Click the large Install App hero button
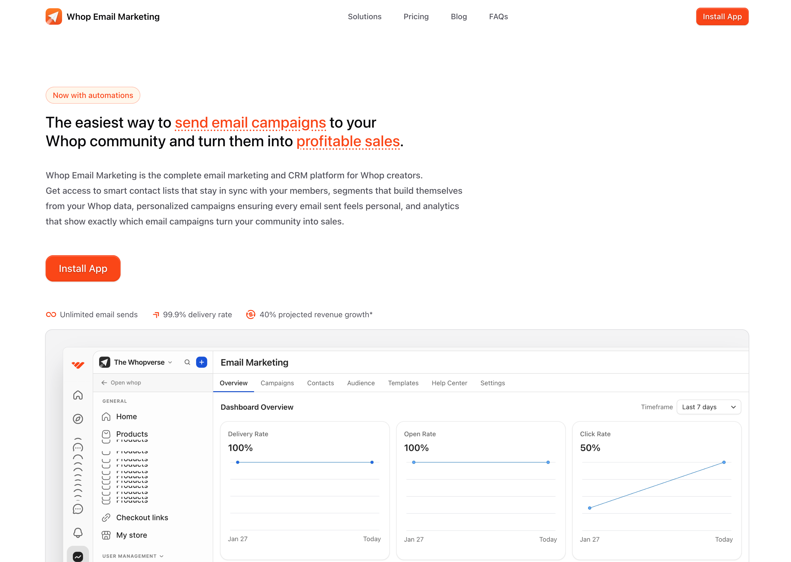This screenshot has width=791, height=562. [83, 269]
